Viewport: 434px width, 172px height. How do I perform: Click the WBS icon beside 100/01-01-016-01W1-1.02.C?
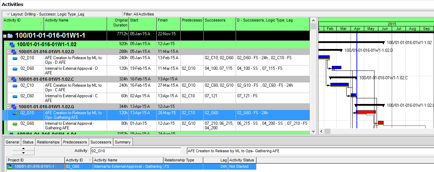pyautogui.click(x=13, y=79)
